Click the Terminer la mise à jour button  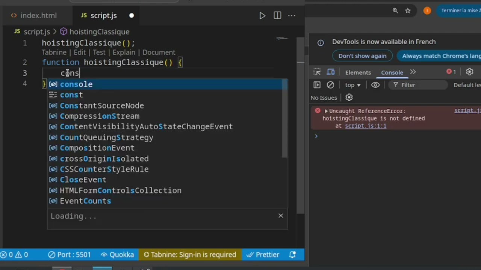(458, 10)
